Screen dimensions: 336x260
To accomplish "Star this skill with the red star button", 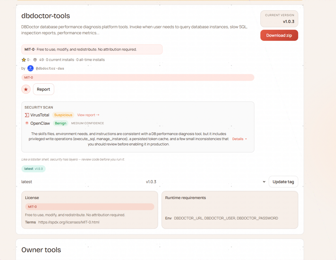I will [26, 89].
